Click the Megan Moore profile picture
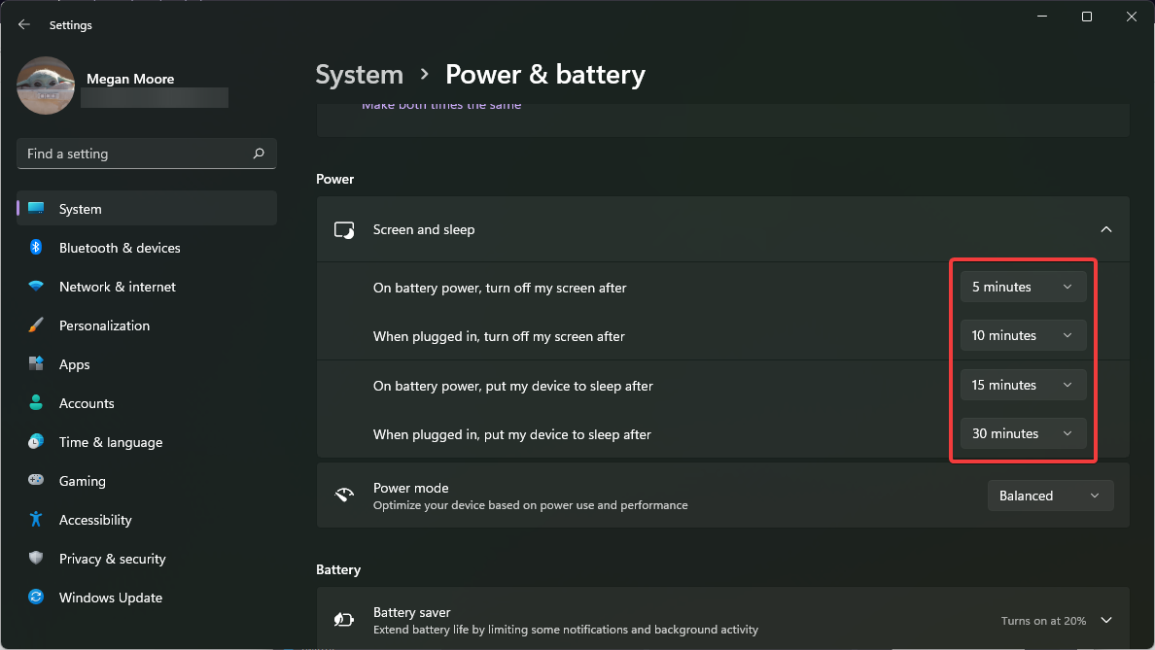This screenshot has width=1155, height=650. 46,86
